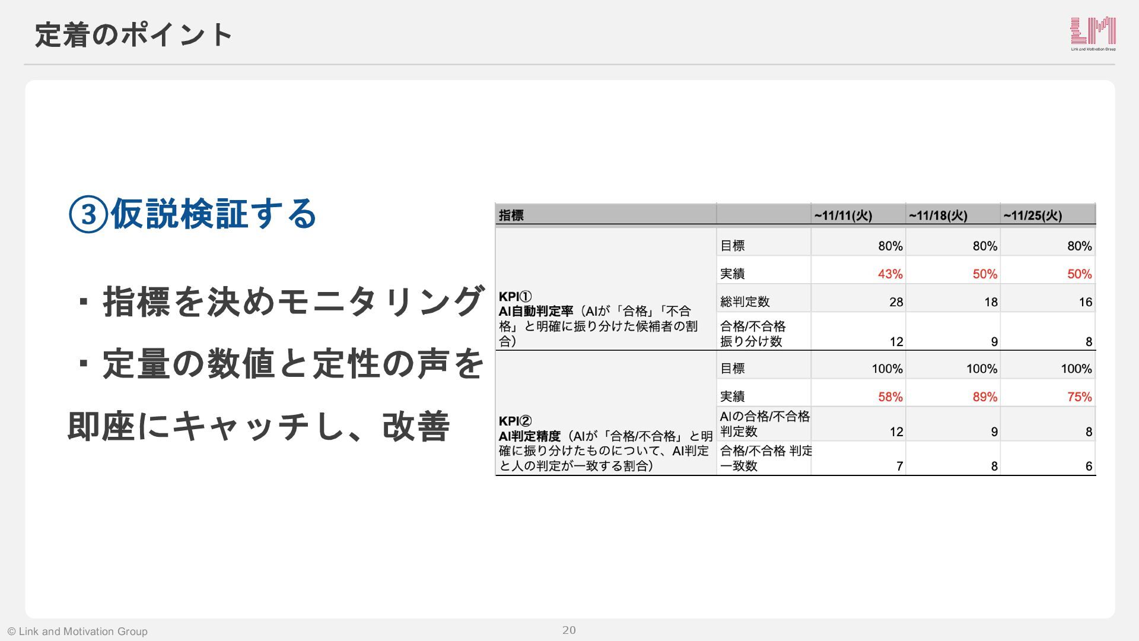Click the 総判定数 row label
Image resolution: width=1139 pixels, height=641 pixels.
(745, 302)
